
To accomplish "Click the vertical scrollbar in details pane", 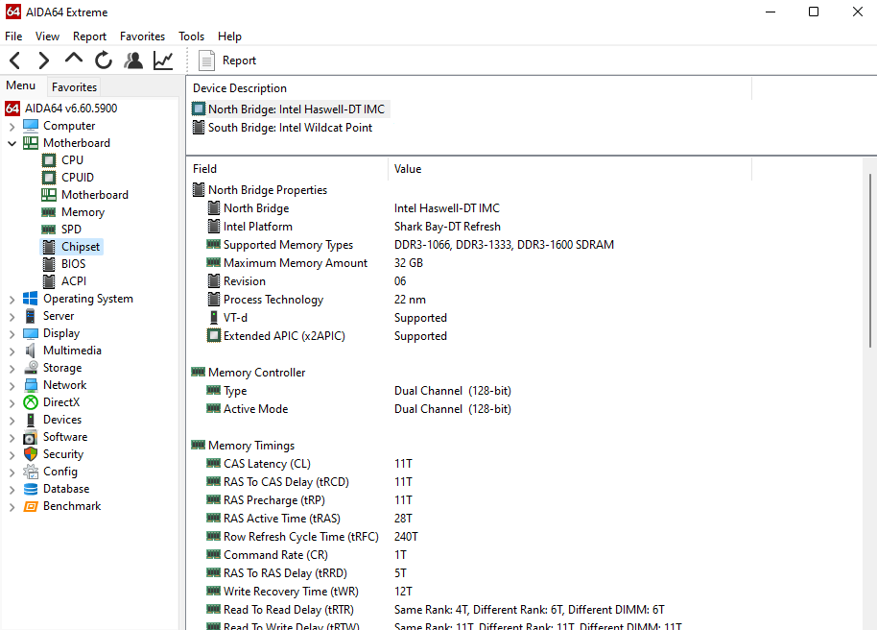I will [869, 260].
